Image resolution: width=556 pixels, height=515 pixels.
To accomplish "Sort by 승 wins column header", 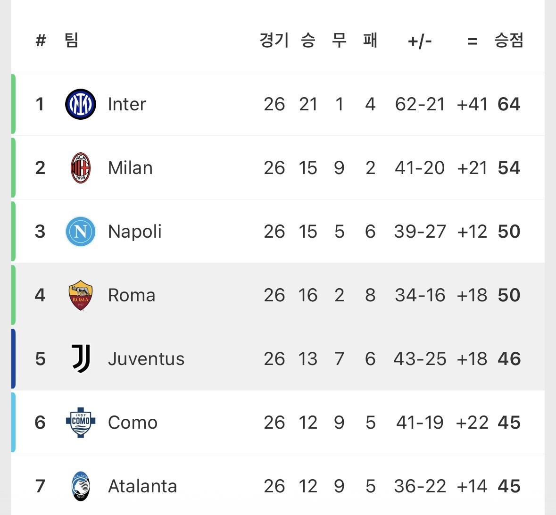I will pos(308,41).
